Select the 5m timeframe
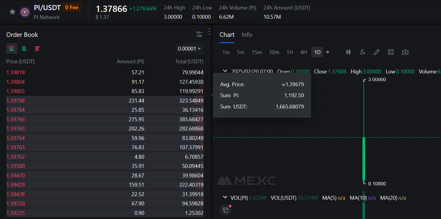Image resolution: width=441 pixels, height=219 pixels. pos(240,52)
